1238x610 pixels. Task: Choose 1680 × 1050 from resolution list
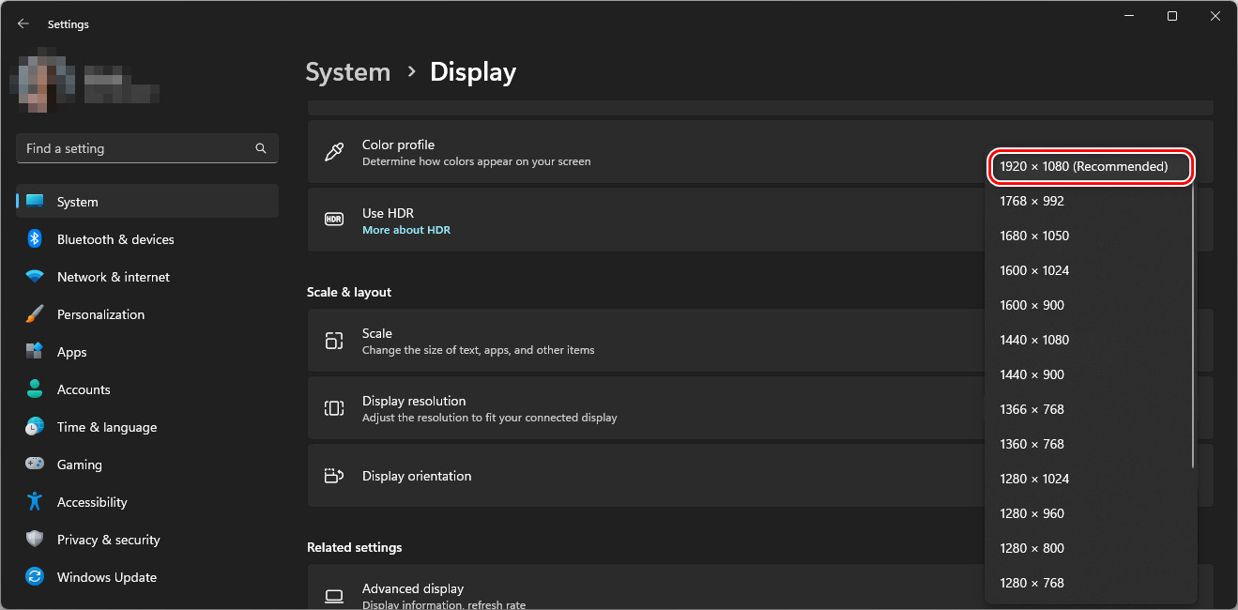click(1034, 236)
